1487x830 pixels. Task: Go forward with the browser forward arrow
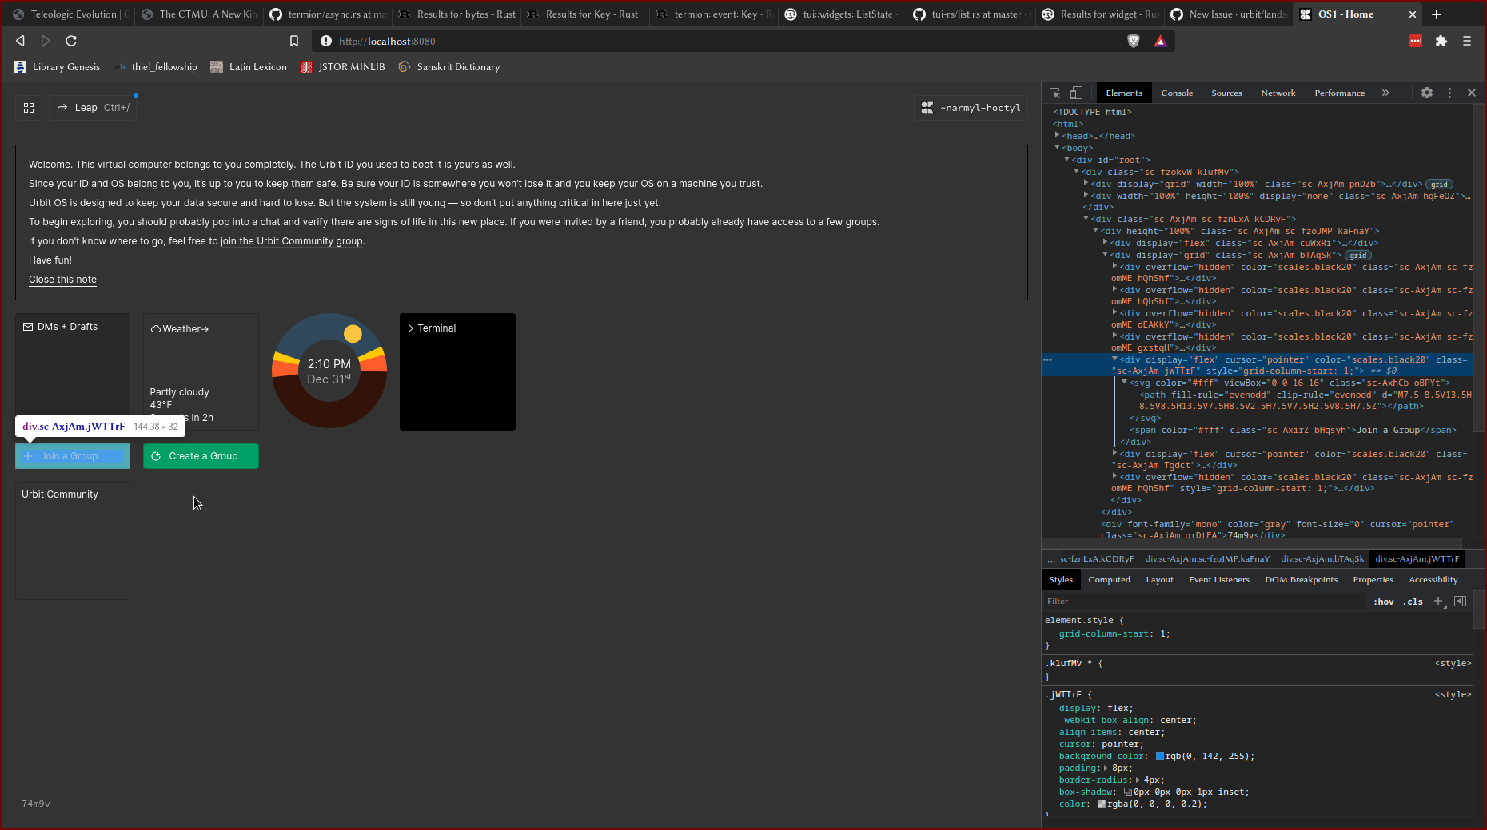tap(46, 41)
